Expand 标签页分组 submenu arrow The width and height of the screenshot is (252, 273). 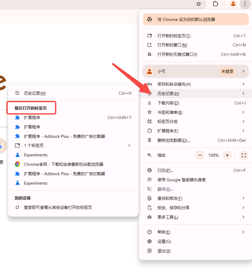click(x=243, y=121)
